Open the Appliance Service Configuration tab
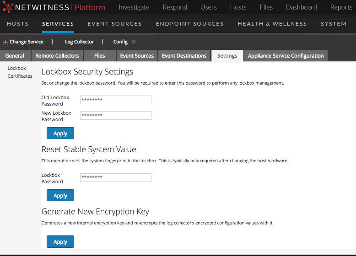The image size is (356, 256). (286, 56)
